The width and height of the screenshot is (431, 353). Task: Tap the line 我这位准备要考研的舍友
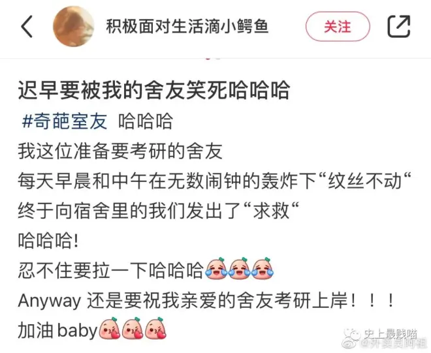[120, 151]
